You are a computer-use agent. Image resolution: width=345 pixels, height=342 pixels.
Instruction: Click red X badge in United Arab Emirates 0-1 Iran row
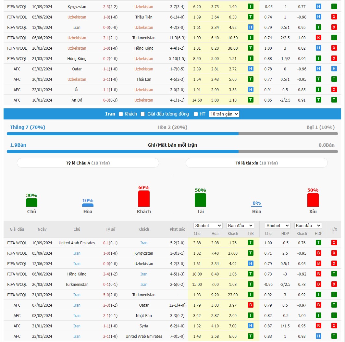tap(334, 243)
